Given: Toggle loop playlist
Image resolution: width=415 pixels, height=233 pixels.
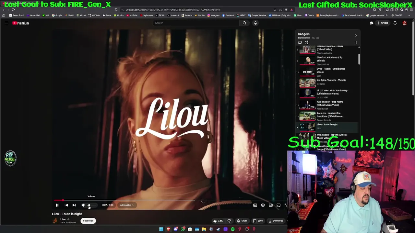Looking at the screenshot, I should tap(300, 42).
